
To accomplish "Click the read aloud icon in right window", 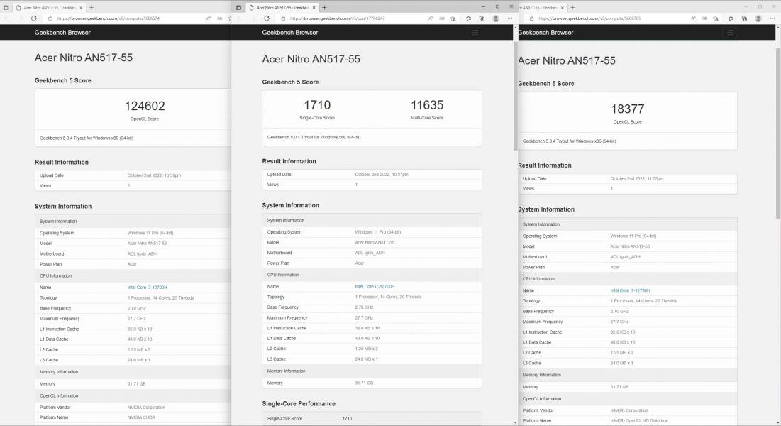I will 693,18.
